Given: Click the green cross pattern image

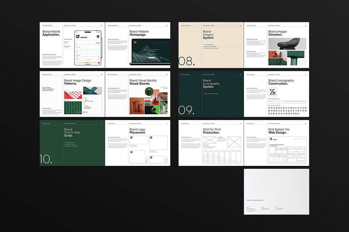Looking at the screenshot, I should [92, 91].
